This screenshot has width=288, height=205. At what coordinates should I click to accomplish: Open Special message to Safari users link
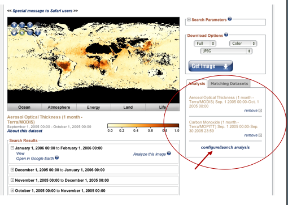[x=42, y=11]
